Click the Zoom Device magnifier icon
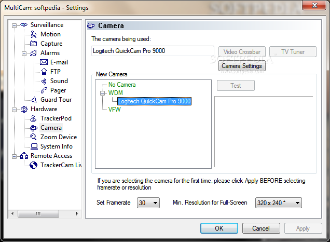Image resolution: width=330 pixels, height=242 pixels. (33, 137)
